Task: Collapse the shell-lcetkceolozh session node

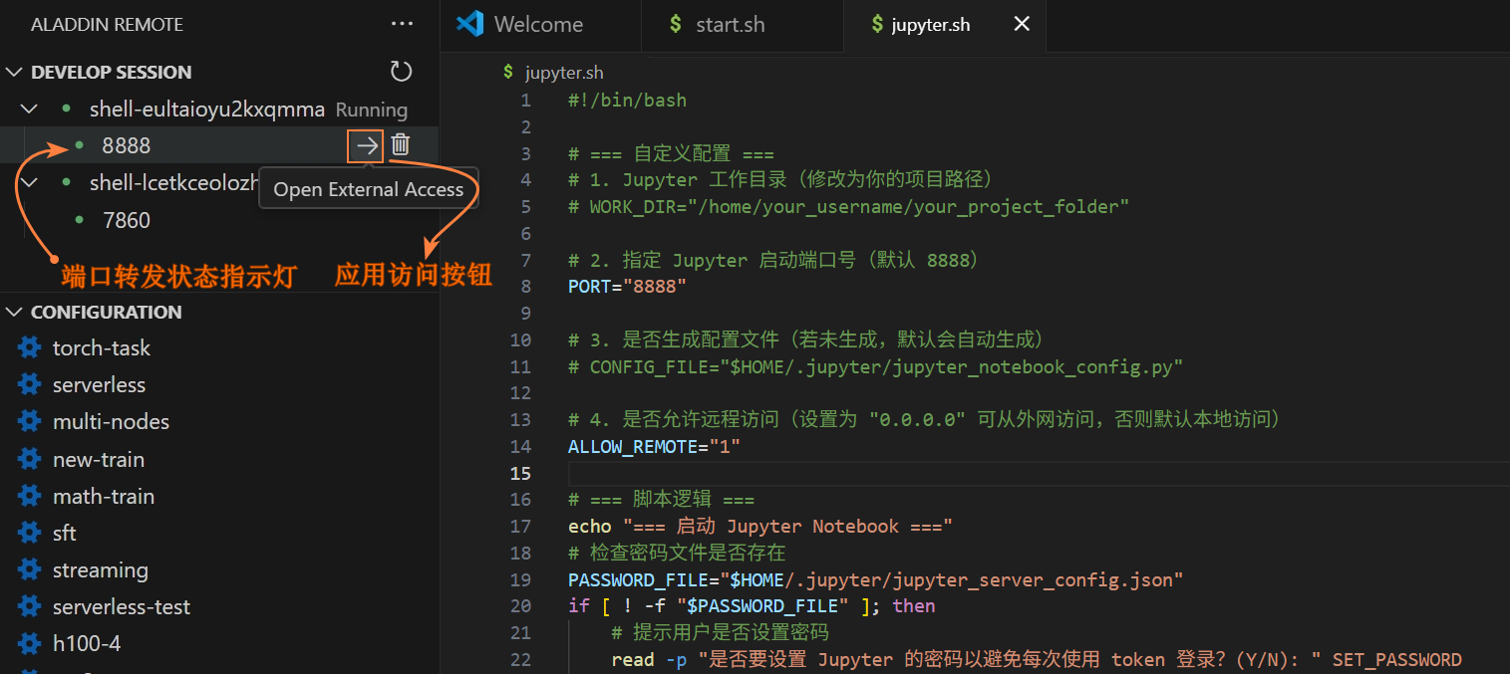Action: 30,182
